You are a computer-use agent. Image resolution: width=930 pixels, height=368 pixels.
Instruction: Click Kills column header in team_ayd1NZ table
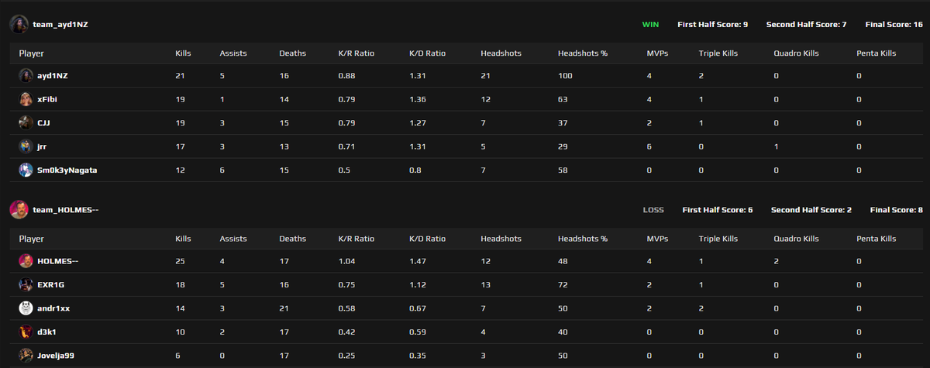pos(183,53)
